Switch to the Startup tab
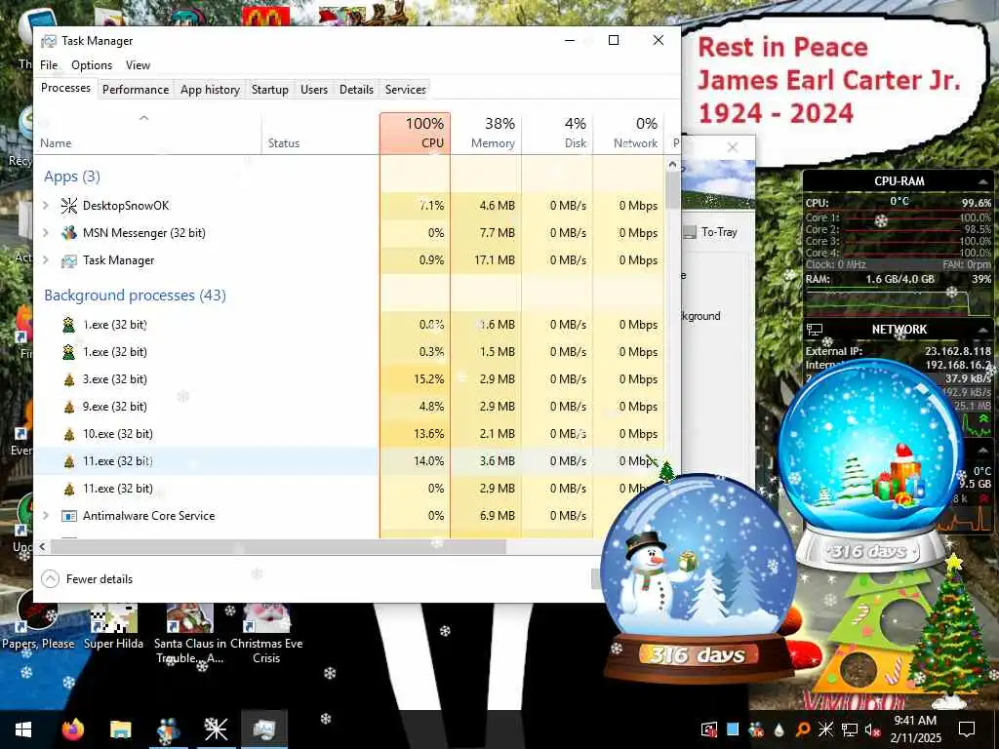The image size is (999, 749). 269,90
